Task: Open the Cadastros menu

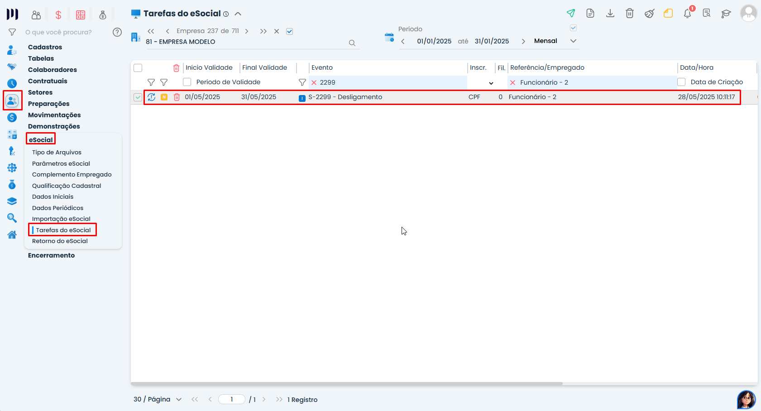Action: click(45, 47)
